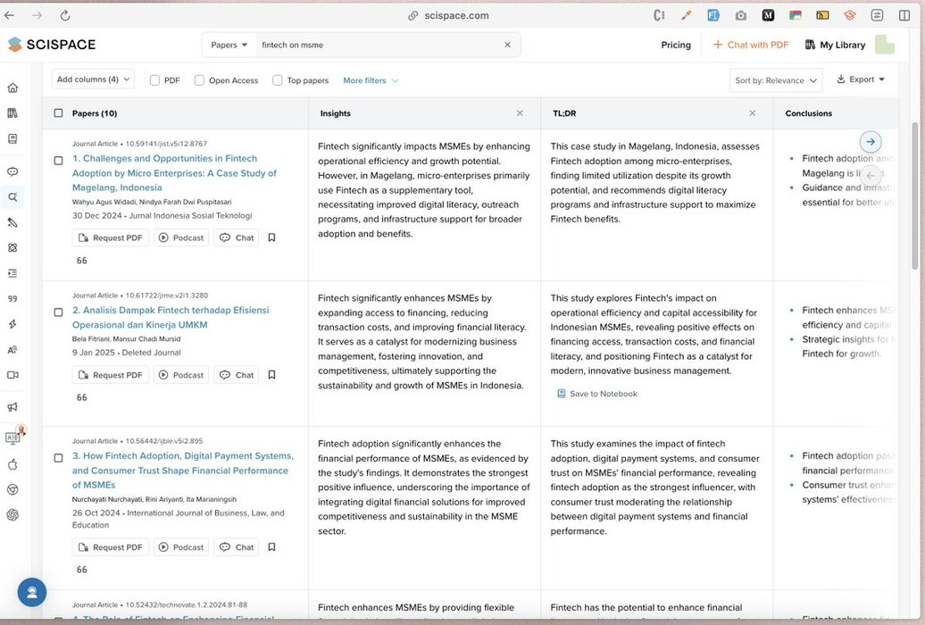This screenshot has width=925, height=625.
Task: Toggle the Open Access checkbox
Action: click(200, 80)
